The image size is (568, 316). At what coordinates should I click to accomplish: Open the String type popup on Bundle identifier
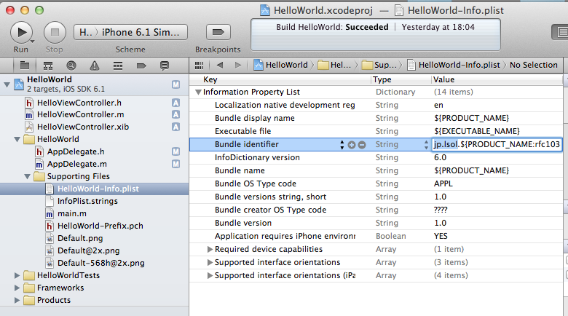[426, 145]
